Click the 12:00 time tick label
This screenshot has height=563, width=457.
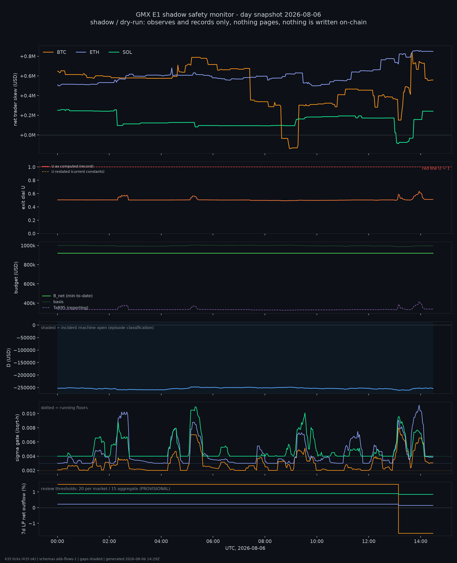click(369, 541)
